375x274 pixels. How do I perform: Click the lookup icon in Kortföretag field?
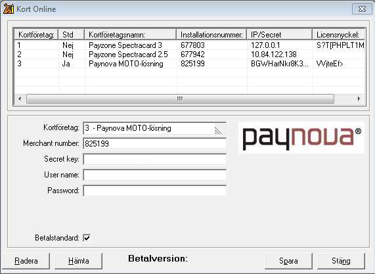click(218, 130)
